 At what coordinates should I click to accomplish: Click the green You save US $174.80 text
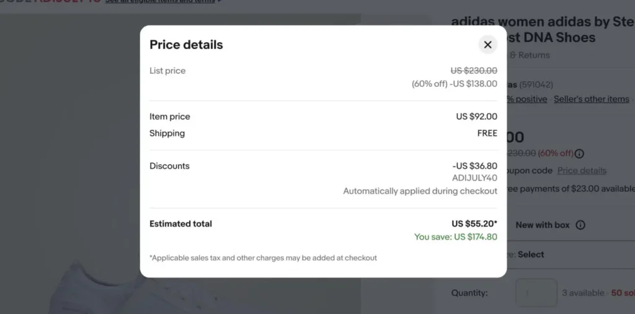pyautogui.click(x=456, y=237)
